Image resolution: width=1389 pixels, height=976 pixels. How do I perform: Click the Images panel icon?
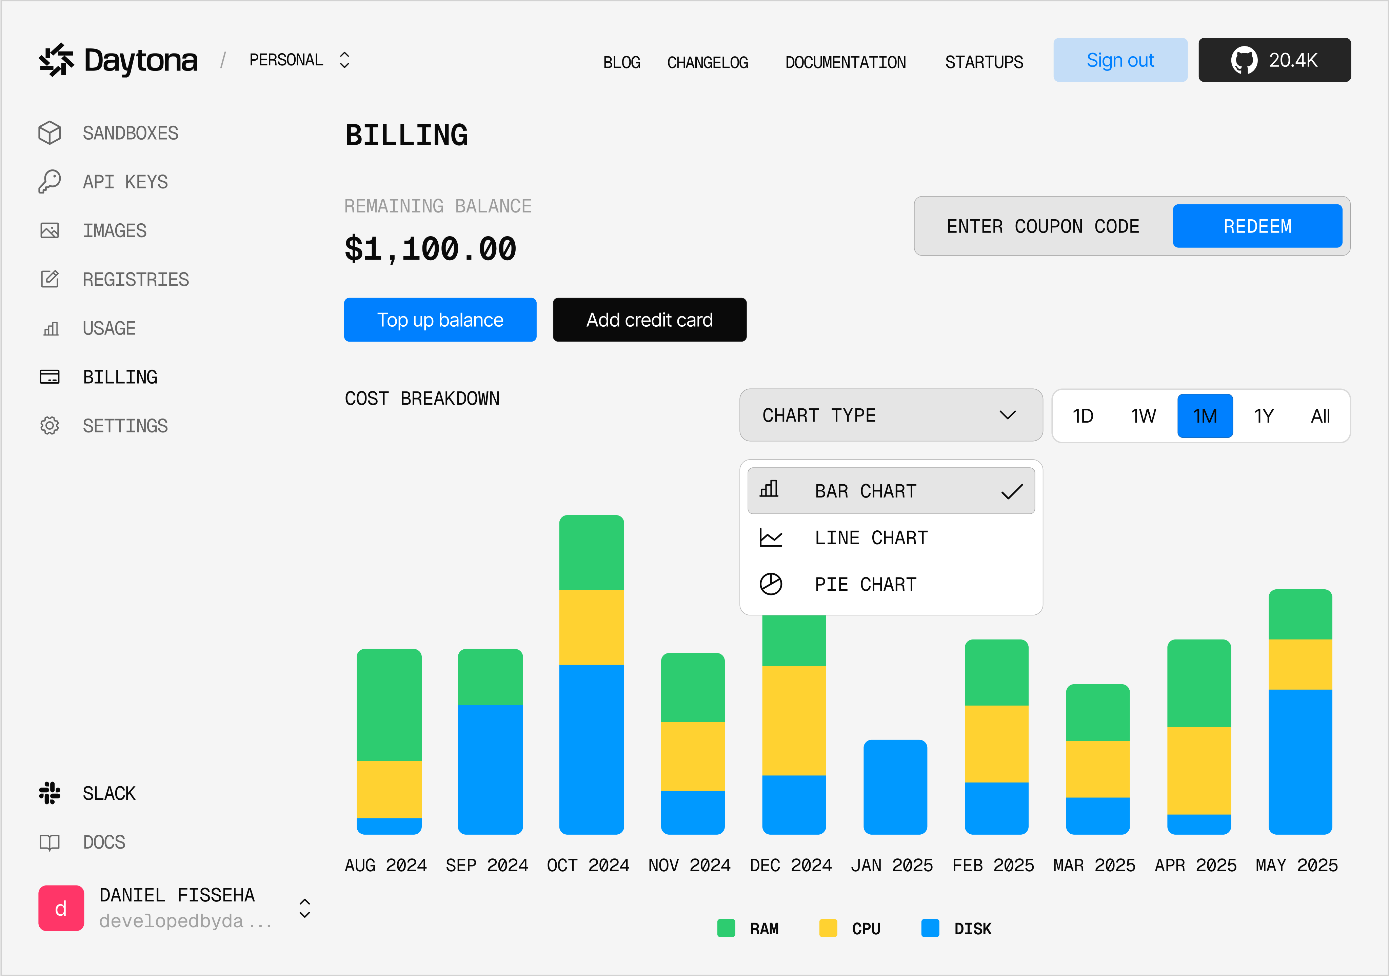[x=49, y=230]
